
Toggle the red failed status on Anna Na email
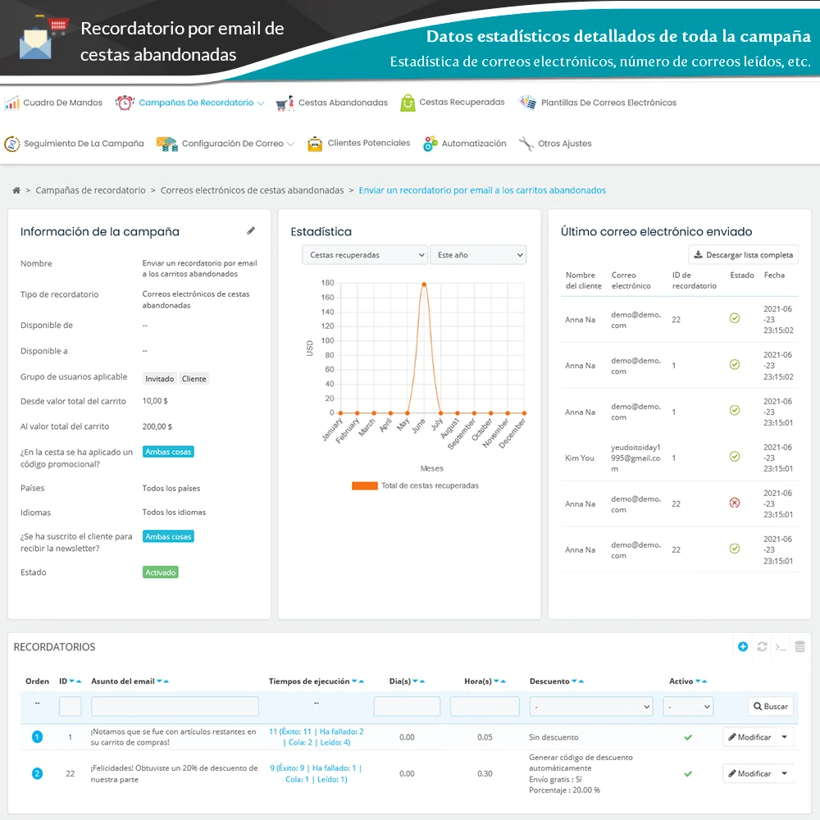point(736,503)
